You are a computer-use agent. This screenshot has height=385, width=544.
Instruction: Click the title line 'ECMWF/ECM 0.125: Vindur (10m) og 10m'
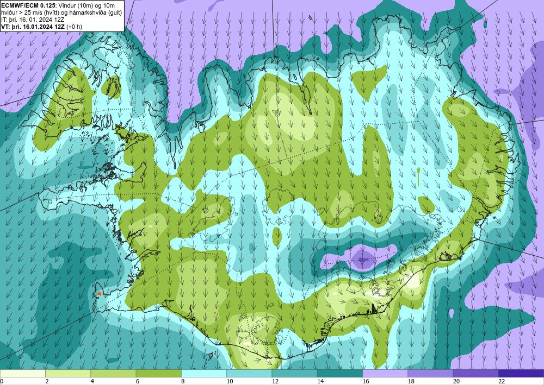click(58, 5)
